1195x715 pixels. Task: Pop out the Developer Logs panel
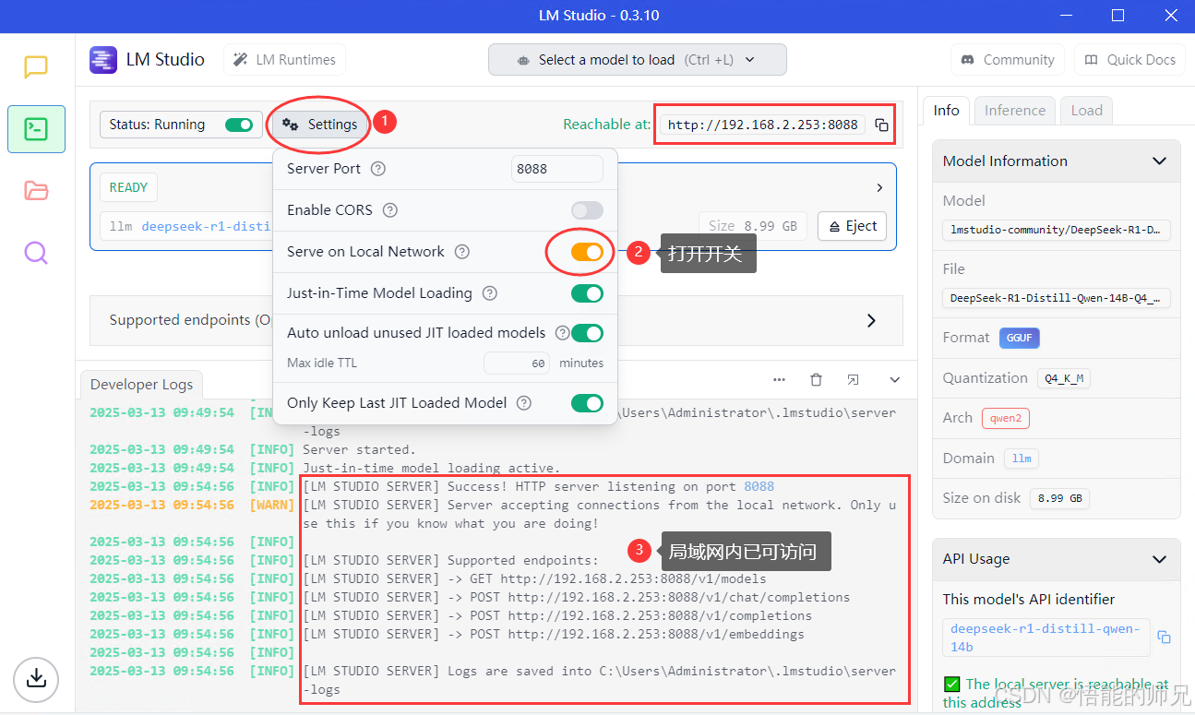(x=854, y=379)
